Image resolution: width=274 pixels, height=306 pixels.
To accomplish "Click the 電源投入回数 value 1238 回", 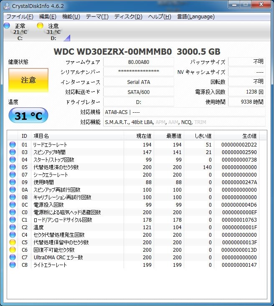I will 247,92.
